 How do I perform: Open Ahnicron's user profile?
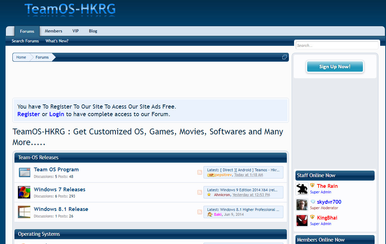click(222, 195)
